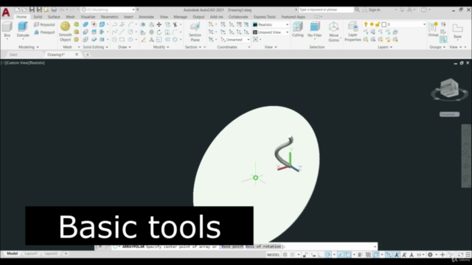472x265 pixels.
Task: Expand the Modeling panel
Action: [x=29, y=47]
